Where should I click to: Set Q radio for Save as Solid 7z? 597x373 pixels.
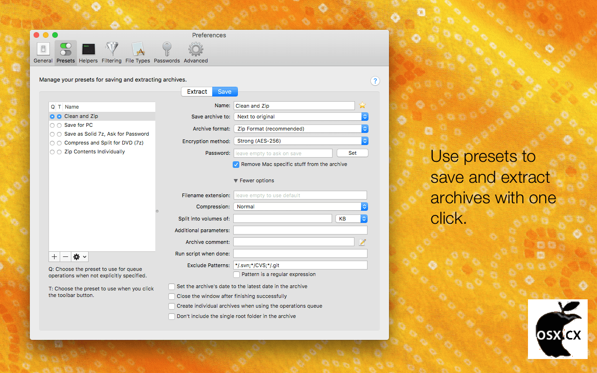point(52,134)
